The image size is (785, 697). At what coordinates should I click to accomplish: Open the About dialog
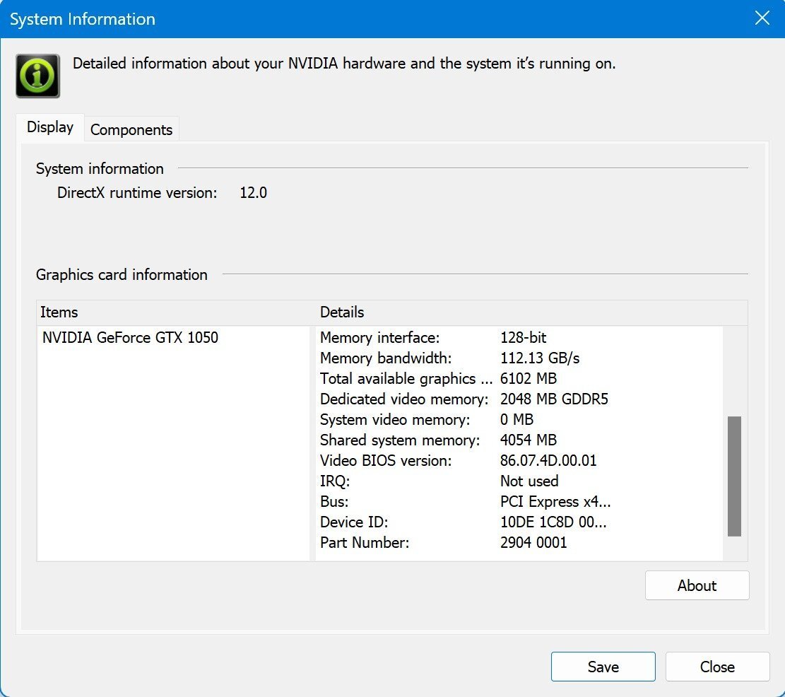click(697, 585)
